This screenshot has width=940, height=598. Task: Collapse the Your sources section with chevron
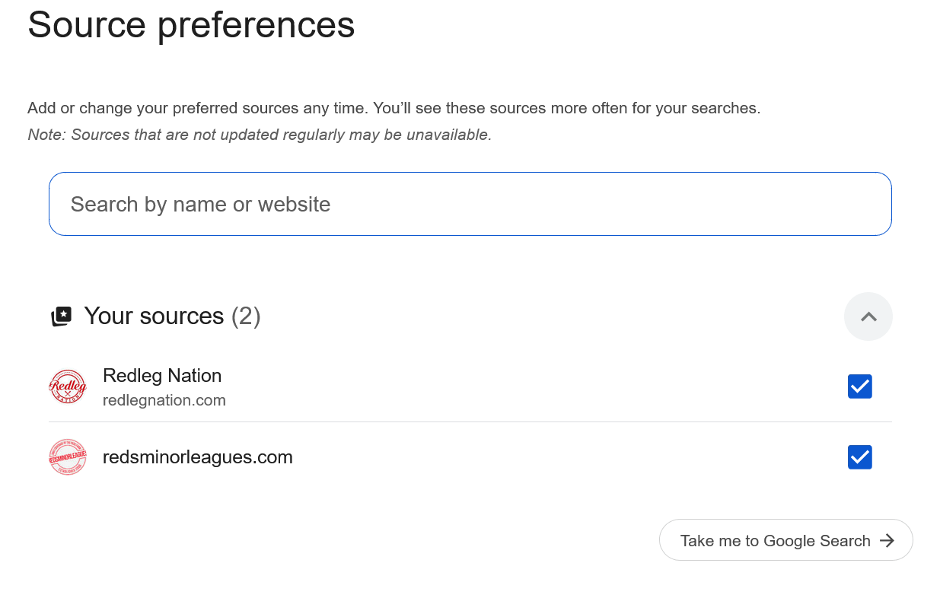click(x=868, y=316)
